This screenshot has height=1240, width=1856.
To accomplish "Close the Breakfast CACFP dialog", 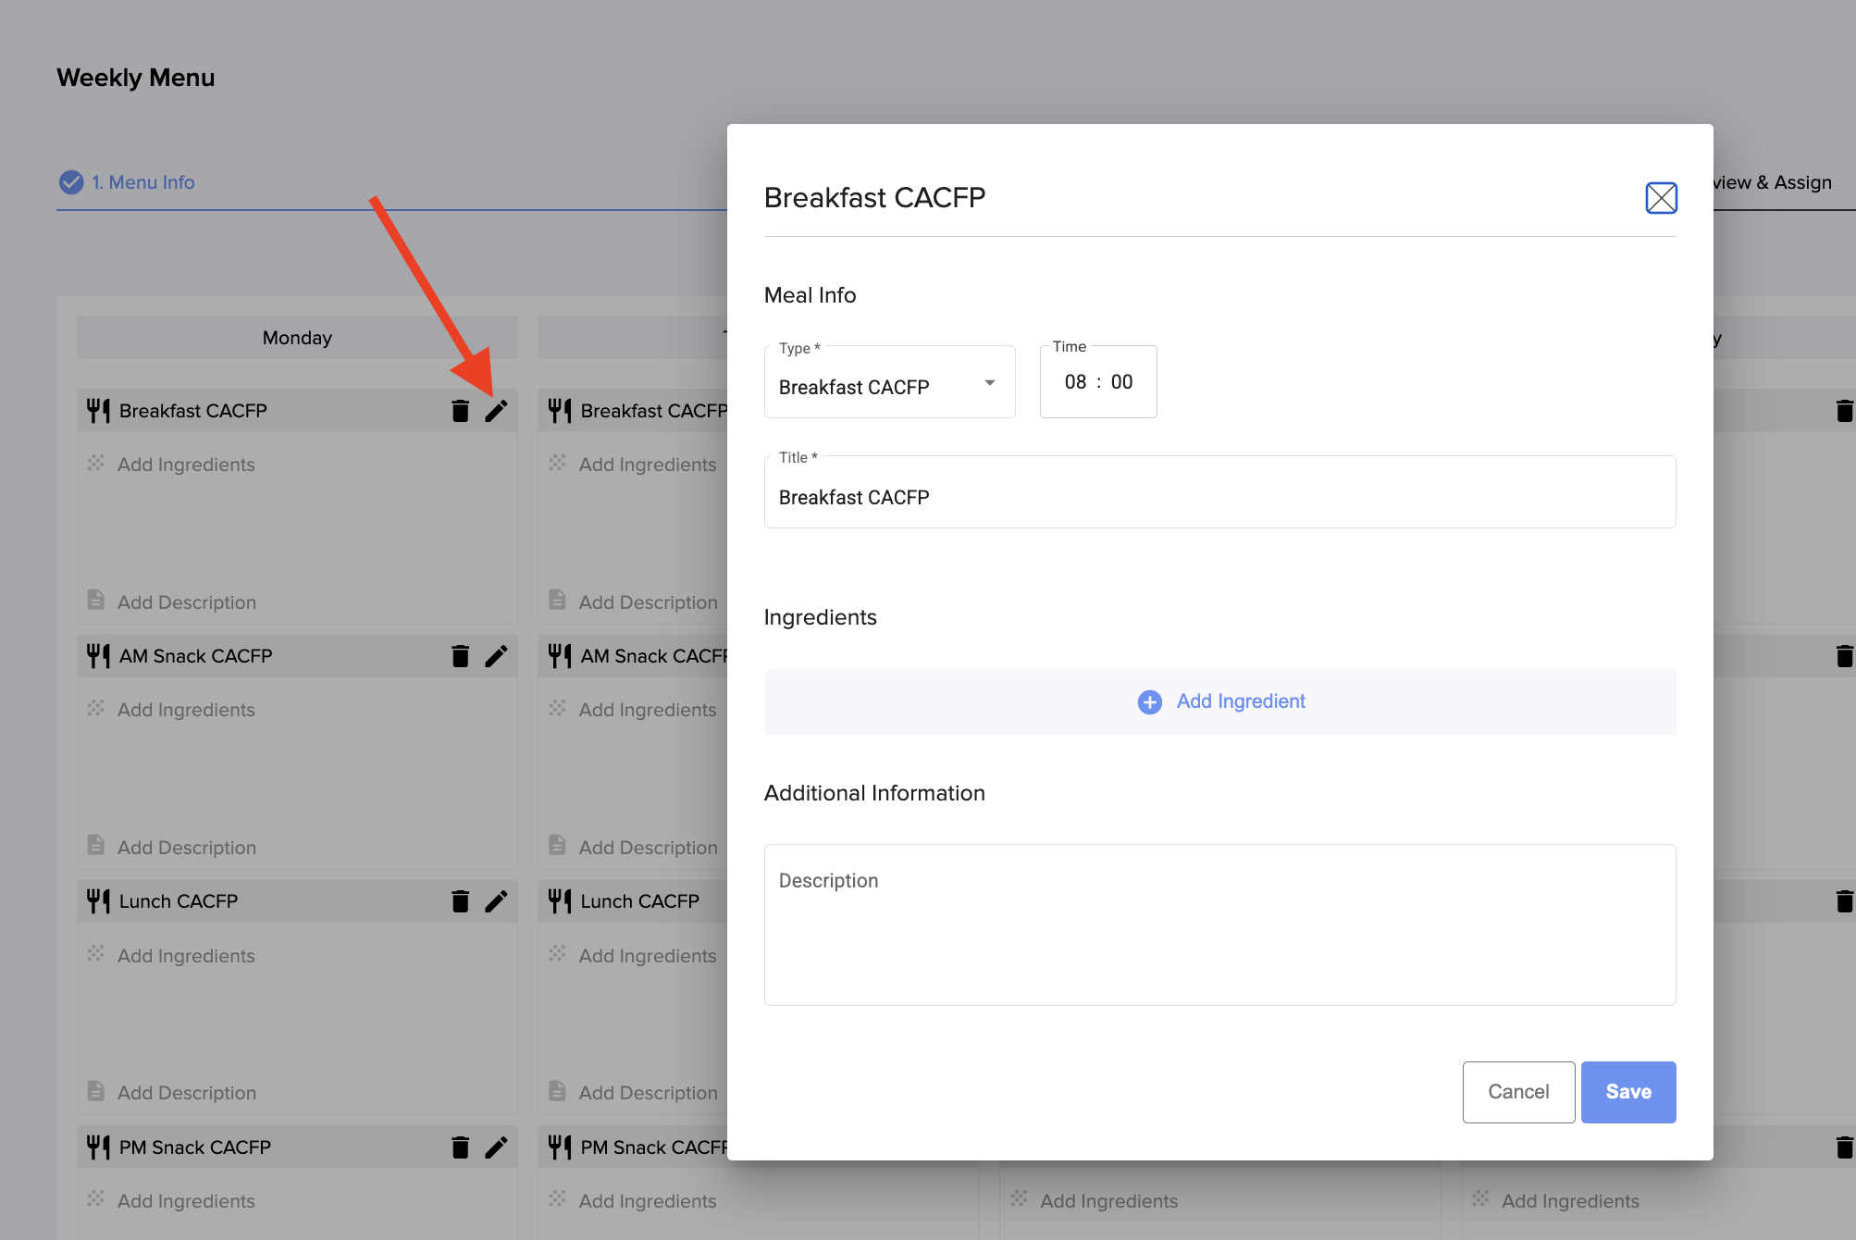I will pos(1661,198).
